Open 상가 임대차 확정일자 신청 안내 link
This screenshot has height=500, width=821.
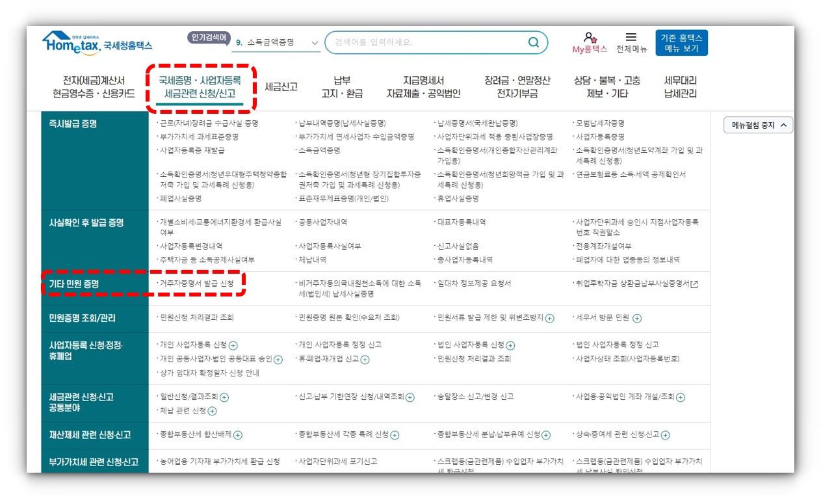(209, 373)
